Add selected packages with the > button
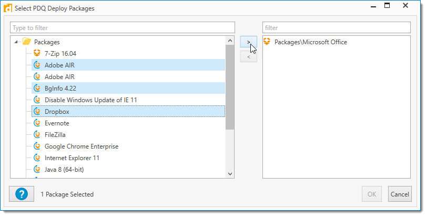426x216 pixels. coord(248,42)
